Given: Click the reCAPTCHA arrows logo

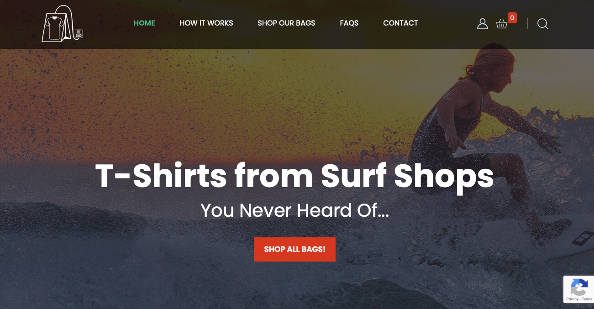Looking at the screenshot, I should (579, 288).
